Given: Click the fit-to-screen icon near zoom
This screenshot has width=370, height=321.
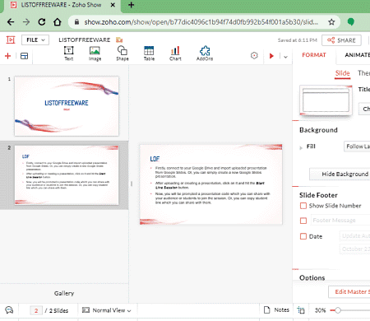Looking at the screenshot, I should [301, 310].
